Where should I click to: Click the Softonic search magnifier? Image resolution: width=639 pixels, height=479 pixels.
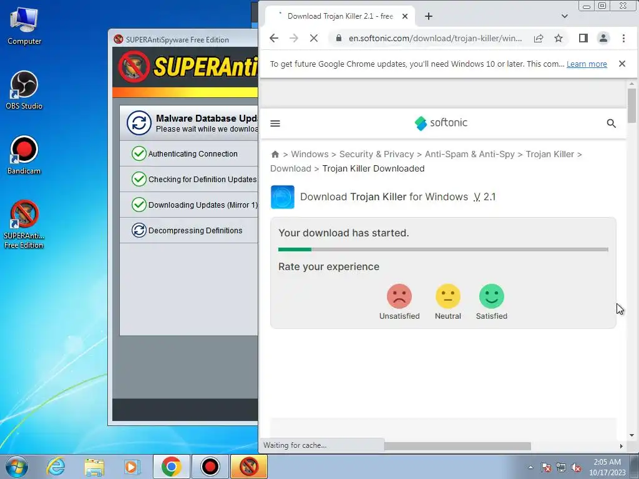click(x=612, y=123)
